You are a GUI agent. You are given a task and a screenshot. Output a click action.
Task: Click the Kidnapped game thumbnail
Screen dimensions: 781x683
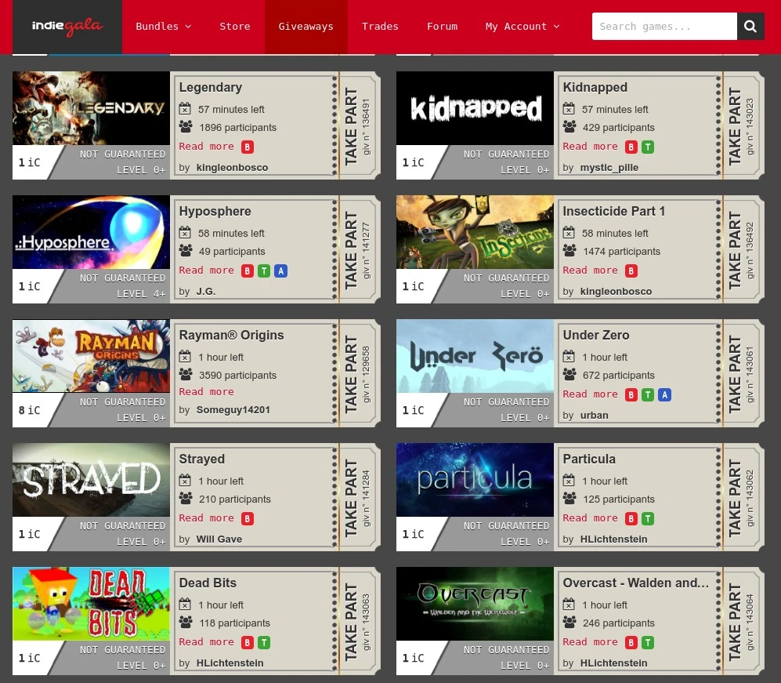tap(475, 108)
